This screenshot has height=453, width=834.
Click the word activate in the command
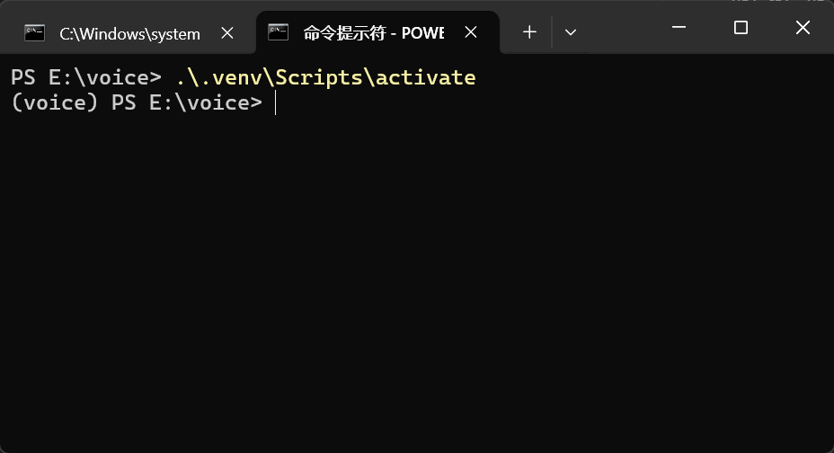point(426,78)
